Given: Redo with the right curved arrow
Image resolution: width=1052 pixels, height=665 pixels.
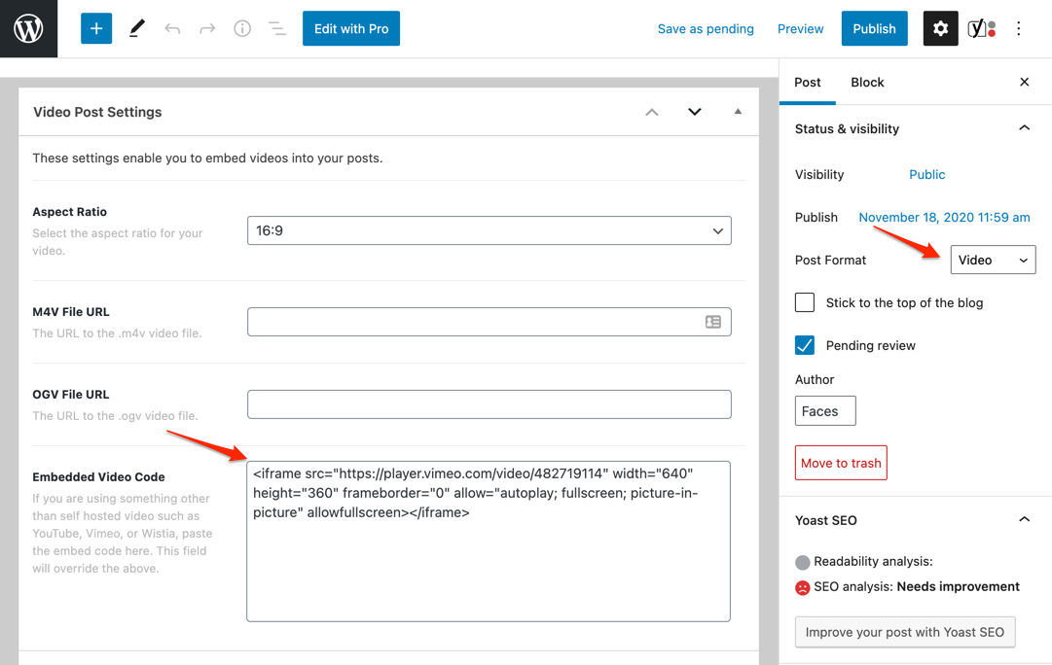Looking at the screenshot, I should click(207, 28).
